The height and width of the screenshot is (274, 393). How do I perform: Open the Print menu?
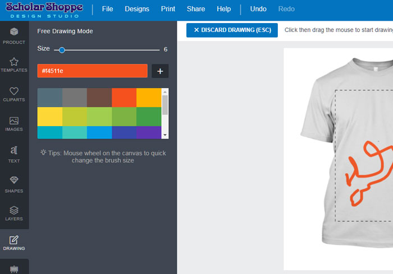coord(168,9)
